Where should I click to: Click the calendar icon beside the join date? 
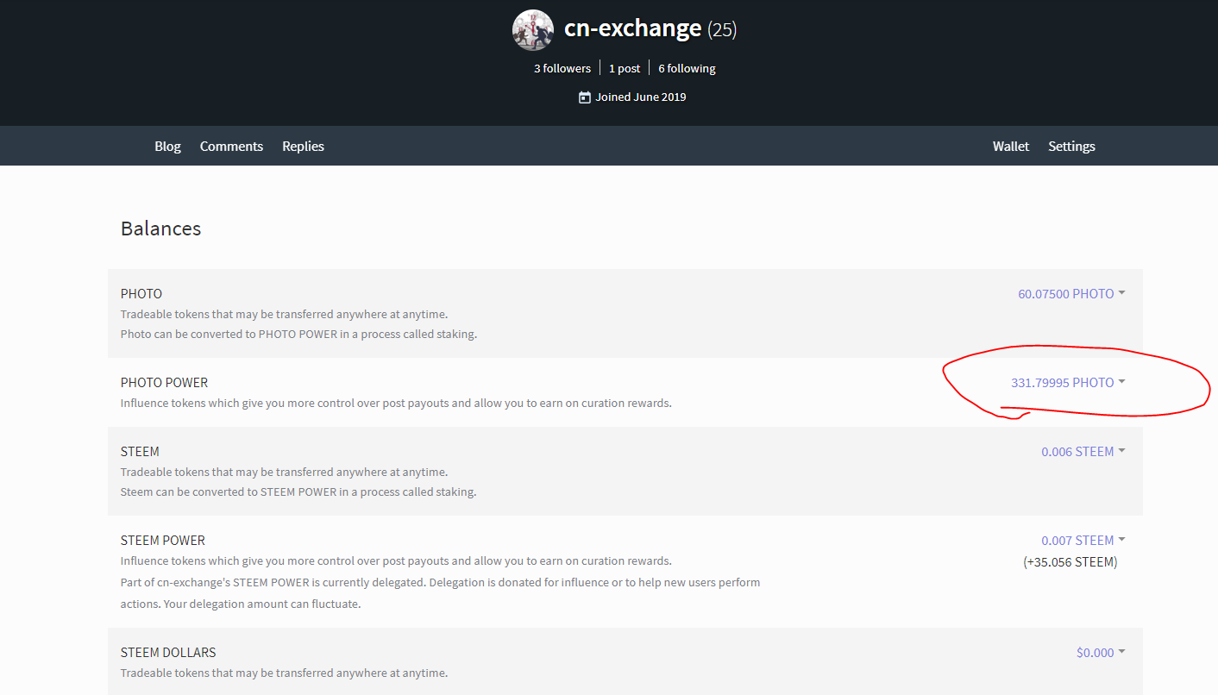coord(585,97)
